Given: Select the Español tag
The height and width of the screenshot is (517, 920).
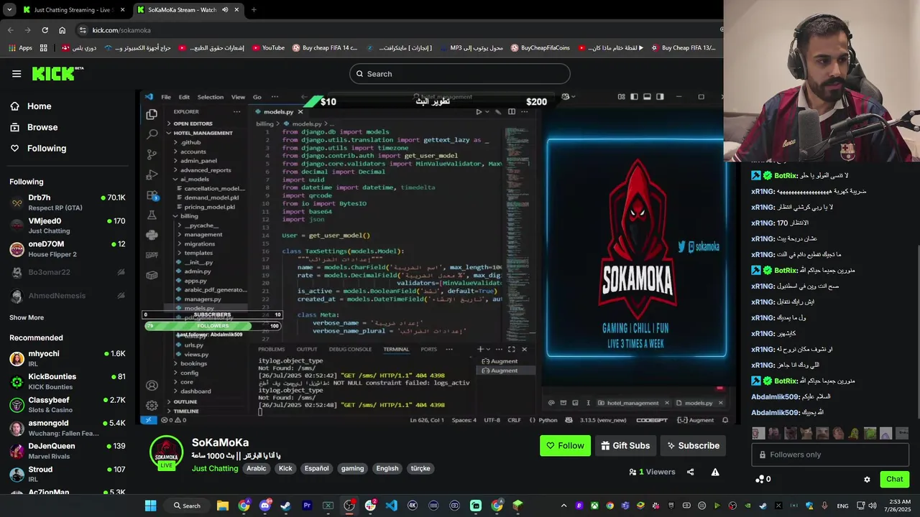Looking at the screenshot, I should [x=316, y=468].
